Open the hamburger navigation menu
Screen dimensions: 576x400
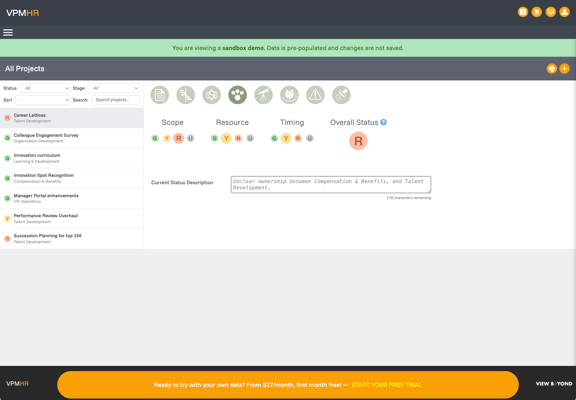pos(8,33)
